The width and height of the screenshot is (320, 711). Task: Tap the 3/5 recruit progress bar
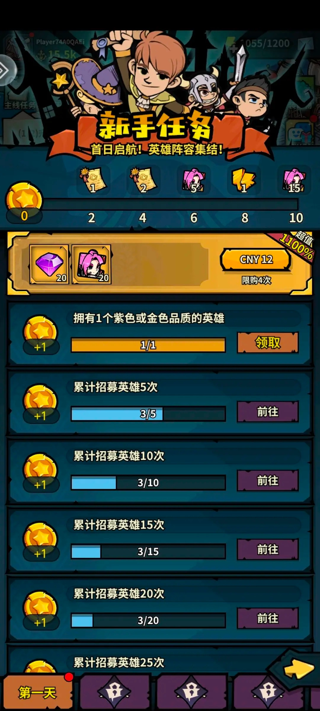click(148, 414)
